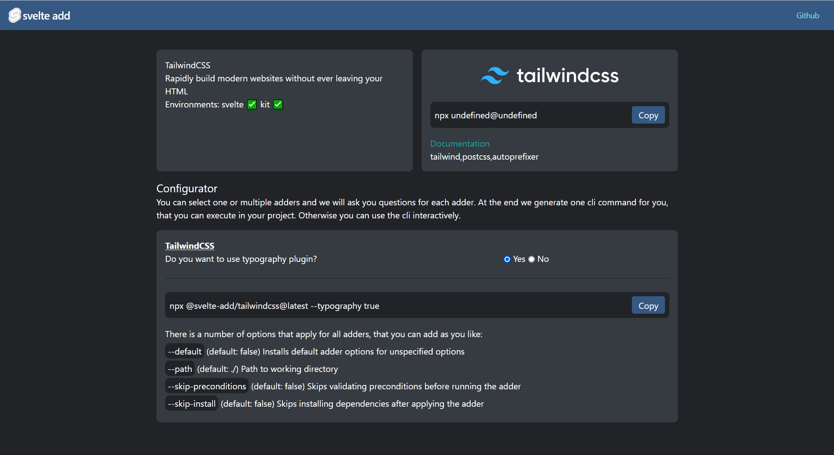The width and height of the screenshot is (834, 455).
Task: Select Yes for the typography plugin question
Action: [507, 259]
